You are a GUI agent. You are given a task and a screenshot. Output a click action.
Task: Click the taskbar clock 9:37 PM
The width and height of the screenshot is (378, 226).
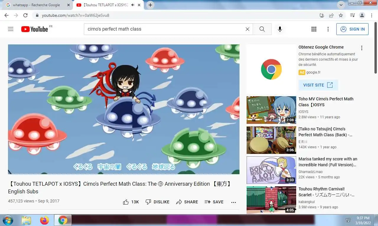click(363, 218)
